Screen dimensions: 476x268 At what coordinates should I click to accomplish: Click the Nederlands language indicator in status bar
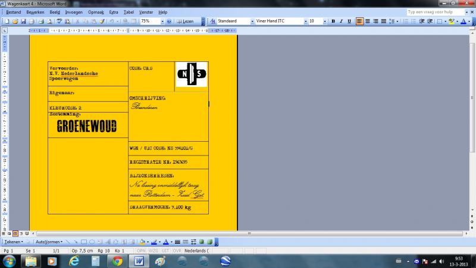pyautogui.click(x=196, y=251)
